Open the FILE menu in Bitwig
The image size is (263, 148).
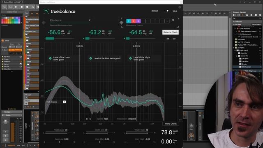coord(4,7)
